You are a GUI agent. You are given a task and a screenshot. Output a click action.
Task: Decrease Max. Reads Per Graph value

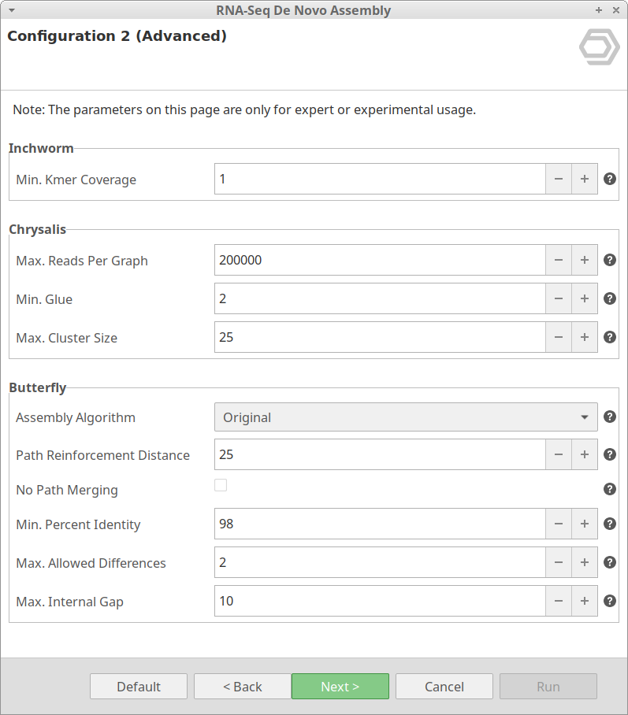pyautogui.click(x=558, y=260)
